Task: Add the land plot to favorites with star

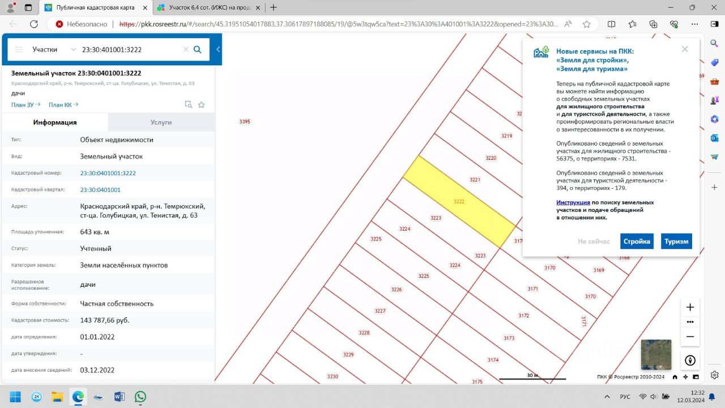Action: pos(201,104)
